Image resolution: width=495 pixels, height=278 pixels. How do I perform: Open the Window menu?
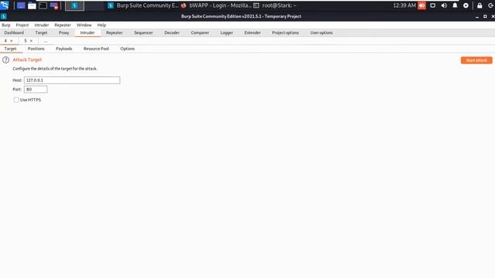click(84, 25)
